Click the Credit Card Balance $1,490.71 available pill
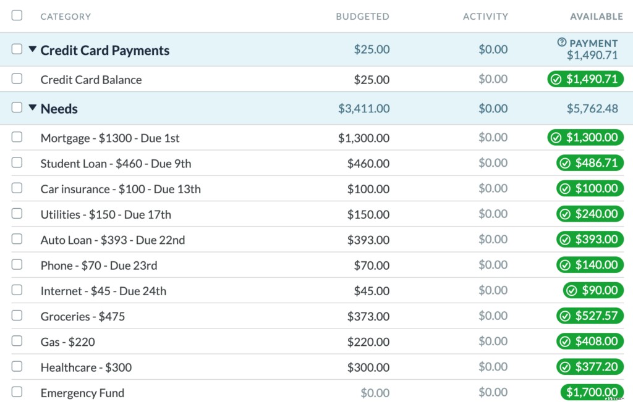 584,79
